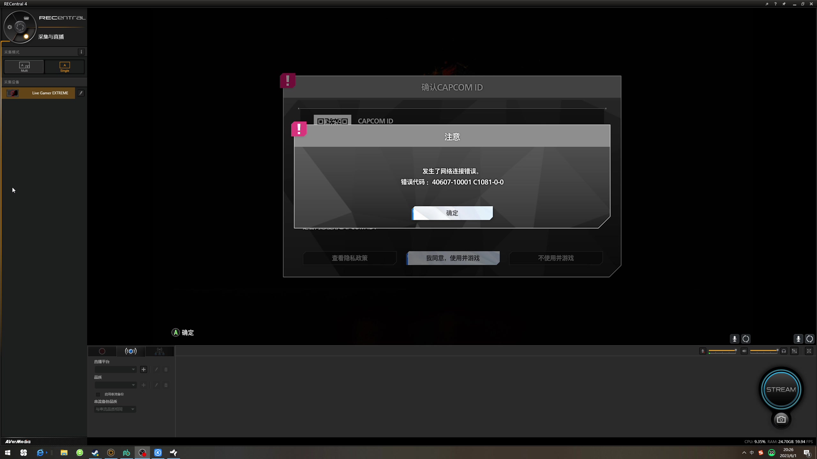Click the left refresh overlay icon on preview
Image resolution: width=817 pixels, height=459 pixels.
[746, 339]
